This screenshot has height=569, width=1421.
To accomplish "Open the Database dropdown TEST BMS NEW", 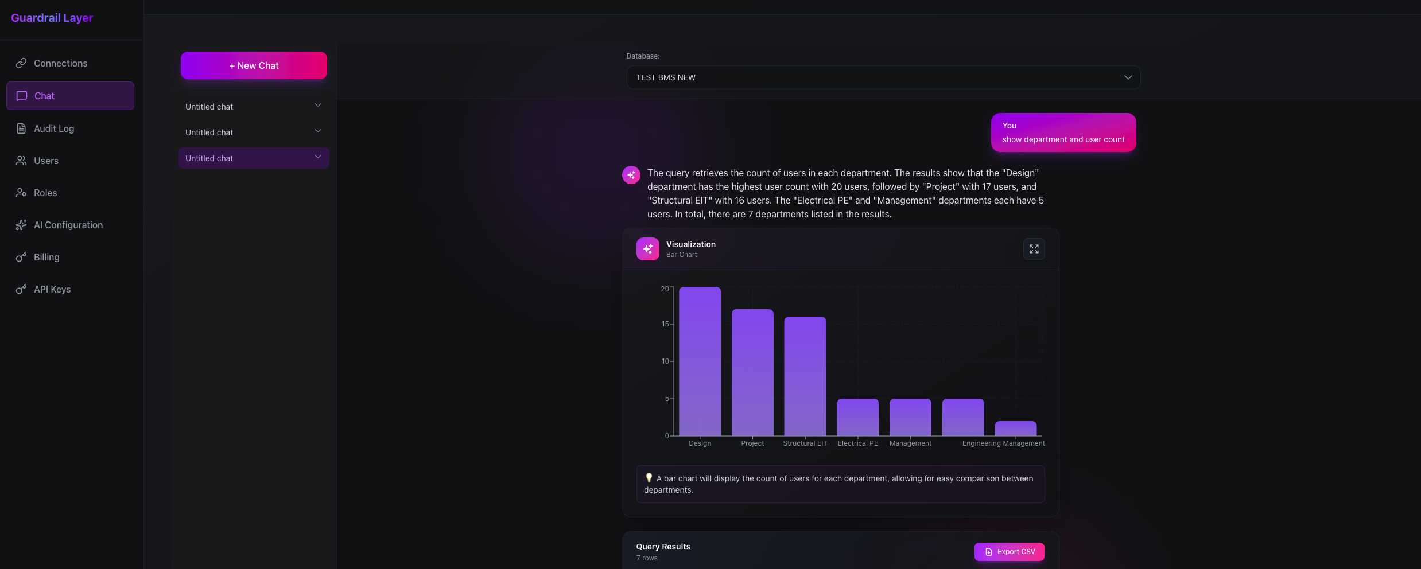I will click(883, 77).
